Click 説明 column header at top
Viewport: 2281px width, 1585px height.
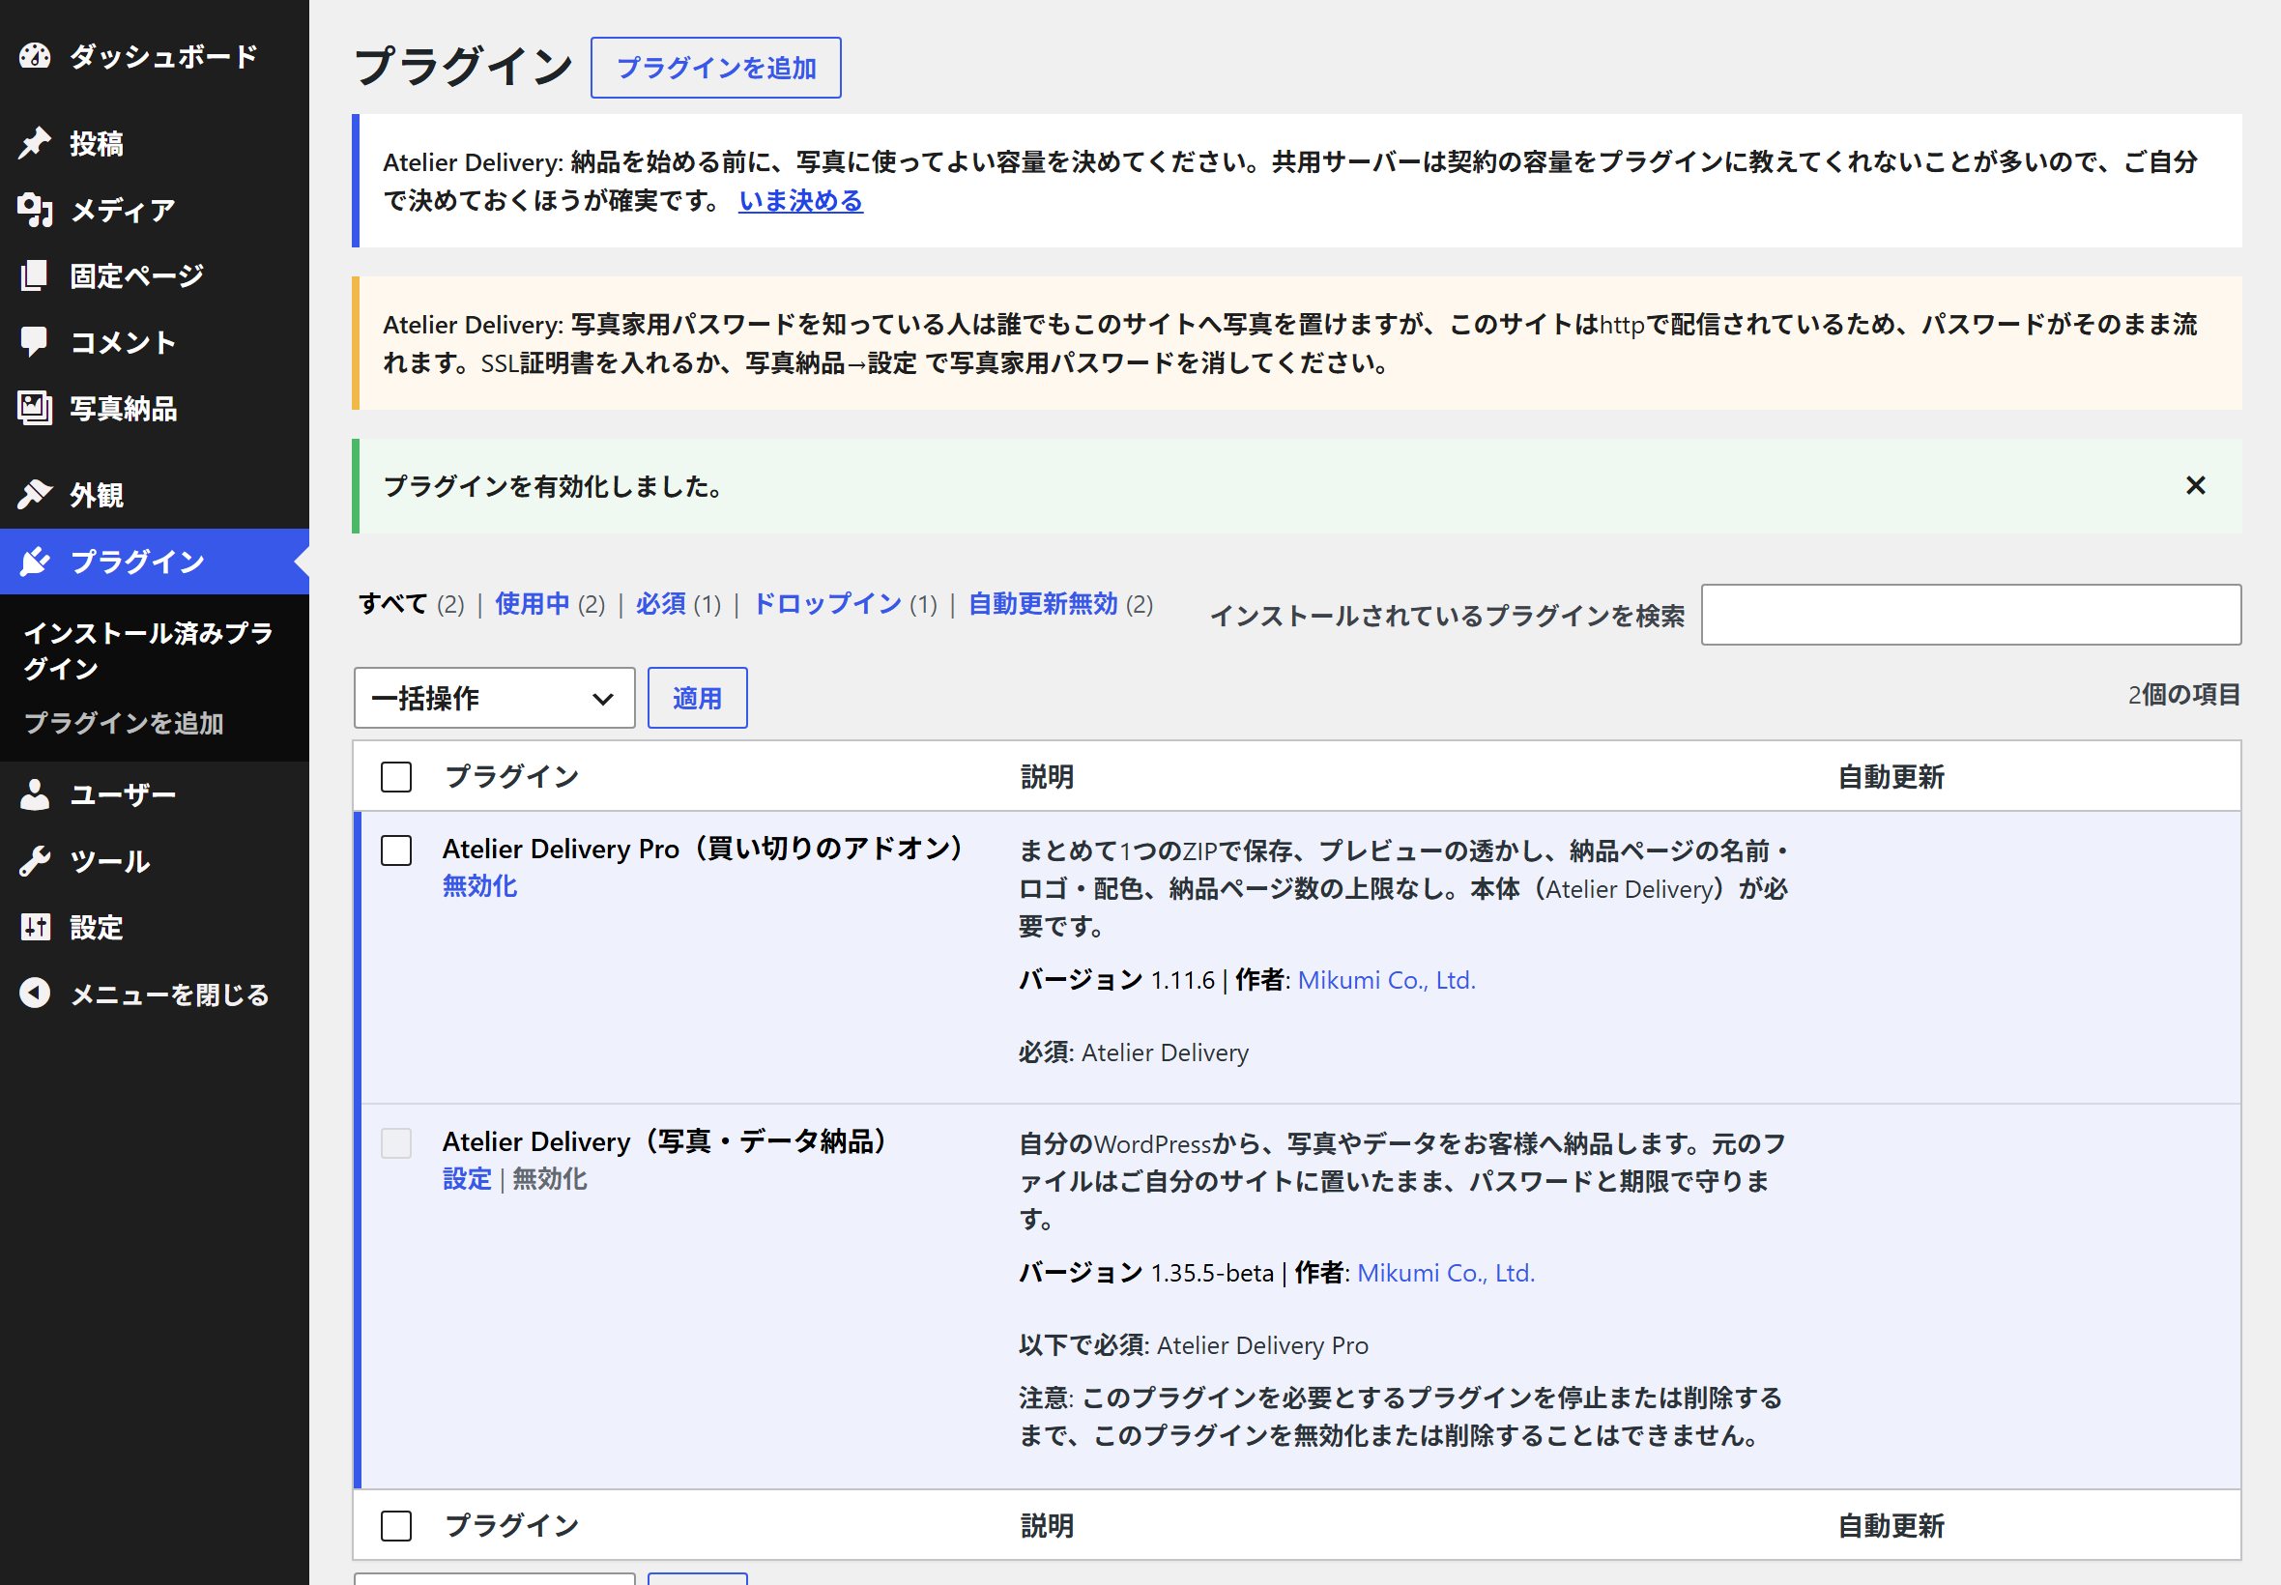[x=1047, y=777]
